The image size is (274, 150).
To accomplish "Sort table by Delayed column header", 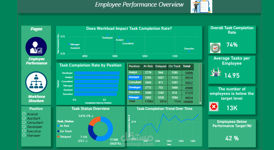I will coord(161,66).
